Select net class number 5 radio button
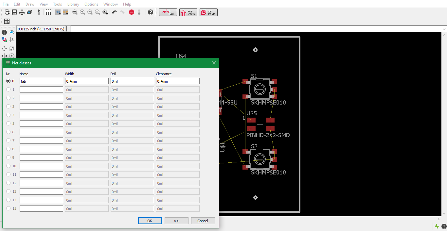 (8, 124)
